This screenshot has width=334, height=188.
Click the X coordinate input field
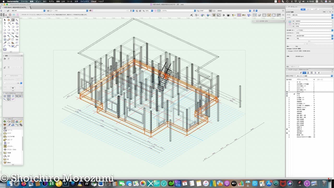click(313, 21)
